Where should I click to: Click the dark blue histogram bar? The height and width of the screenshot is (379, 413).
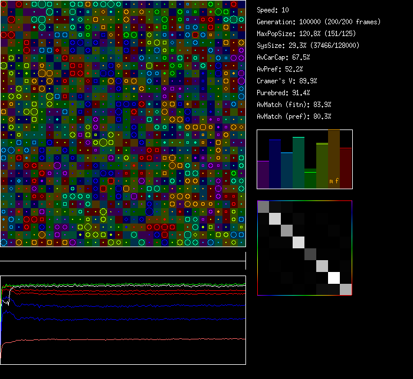click(x=275, y=164)
